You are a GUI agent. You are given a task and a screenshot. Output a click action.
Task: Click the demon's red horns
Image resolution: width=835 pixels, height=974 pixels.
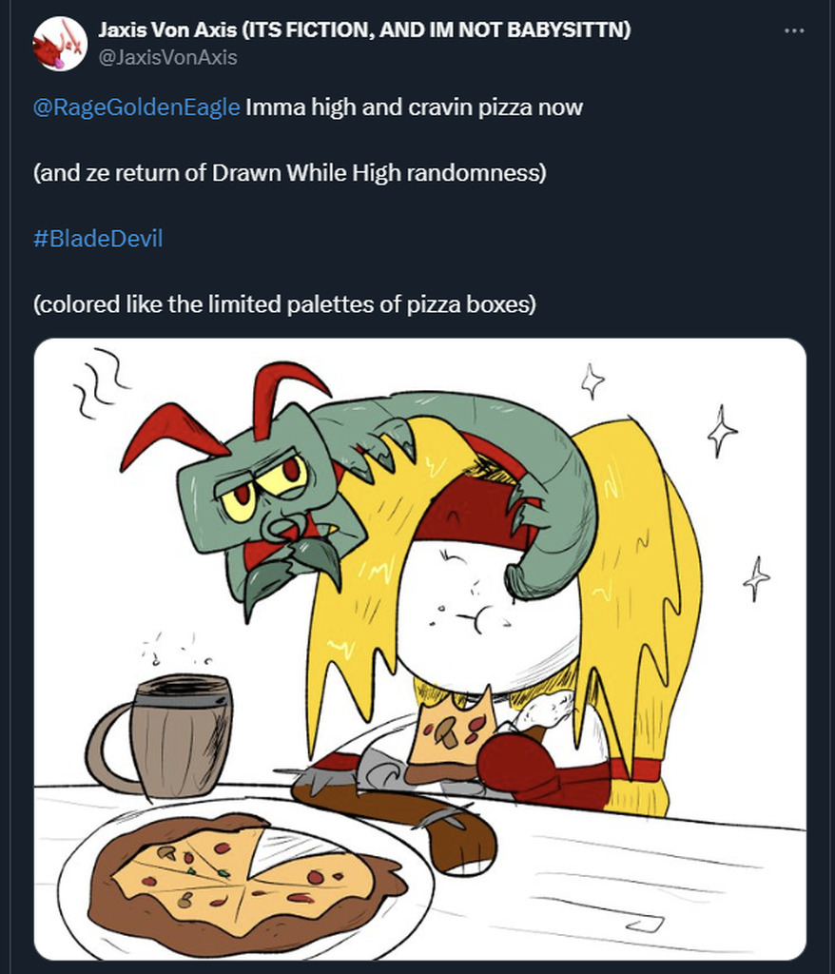coord(223,413)
